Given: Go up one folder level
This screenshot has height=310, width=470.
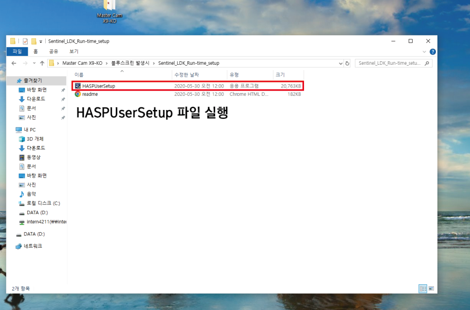Looking at the screenshot, I should [42, 63].
